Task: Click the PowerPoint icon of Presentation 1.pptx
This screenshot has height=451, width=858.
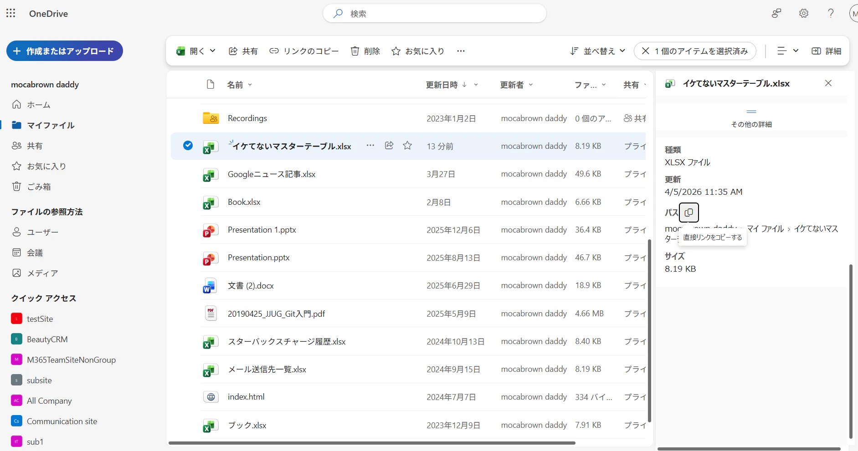Action: click(x=211, y=230)
